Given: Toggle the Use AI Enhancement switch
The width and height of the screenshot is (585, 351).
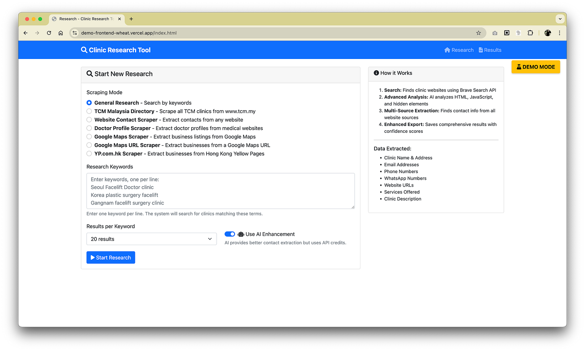Looking at the screenshot, I should pyautogui.click(x=230, y=234).
